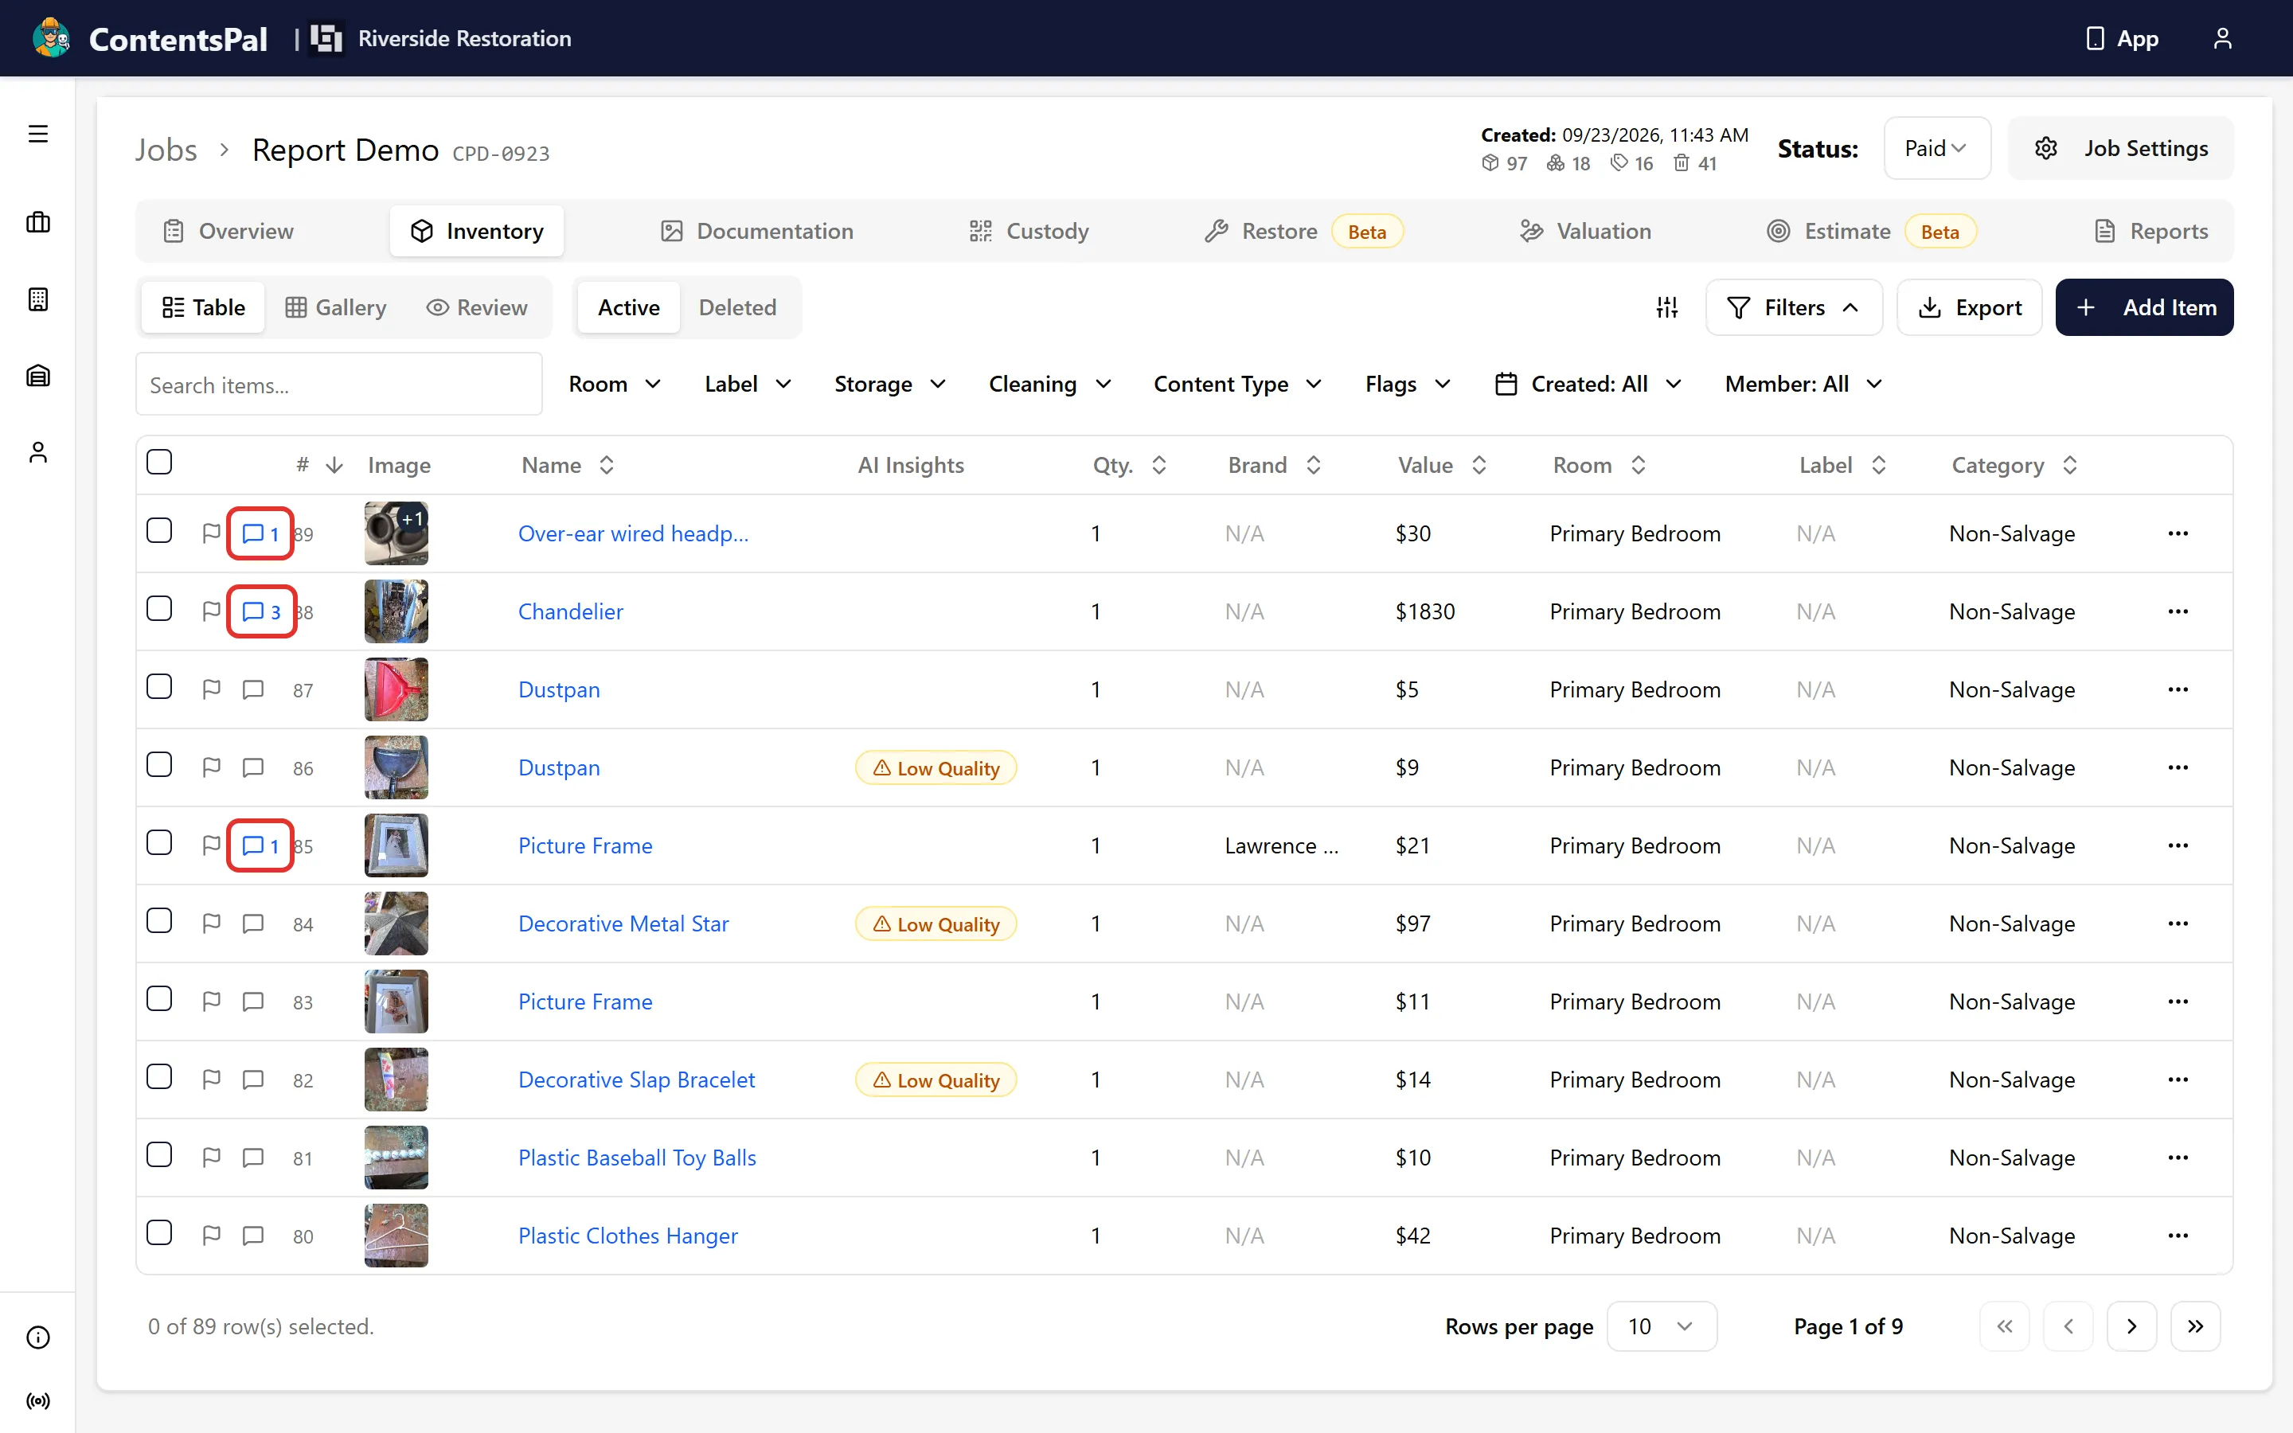The width and height of the screenshot is (2293, 1433).
Task: Flag the Decorative Slap Bracelet item
Action: tap(211, 1080)
